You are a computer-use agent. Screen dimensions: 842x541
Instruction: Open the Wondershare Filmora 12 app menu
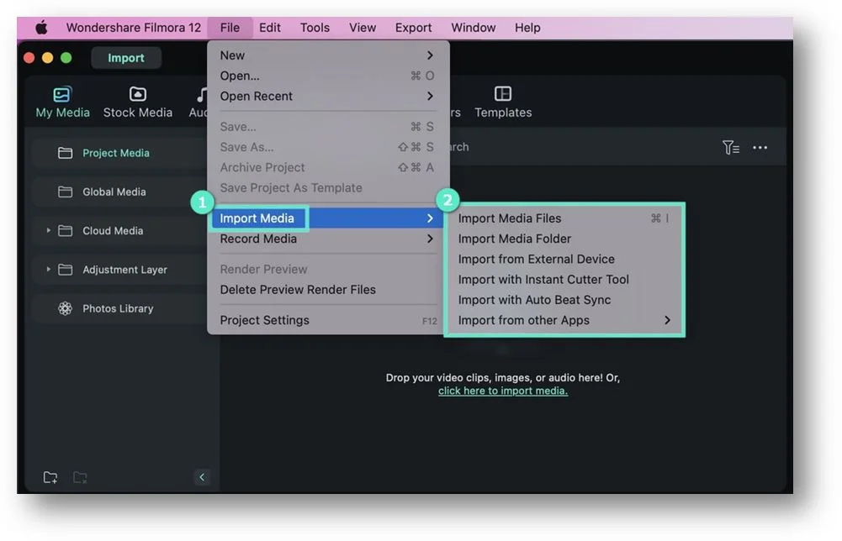pos(133,28)
